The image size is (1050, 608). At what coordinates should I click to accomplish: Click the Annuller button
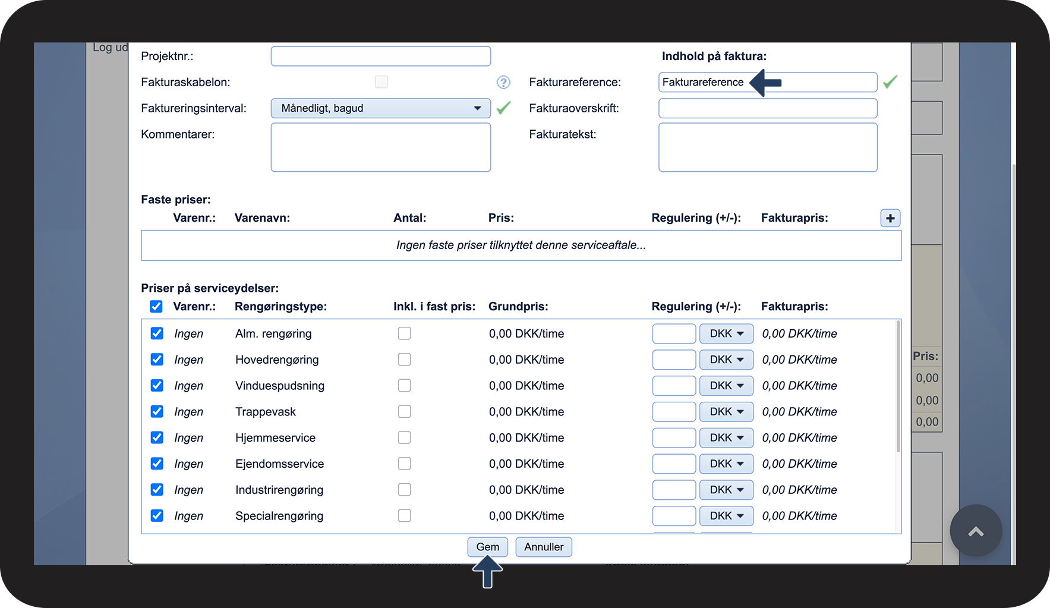[x=543, y=547]
